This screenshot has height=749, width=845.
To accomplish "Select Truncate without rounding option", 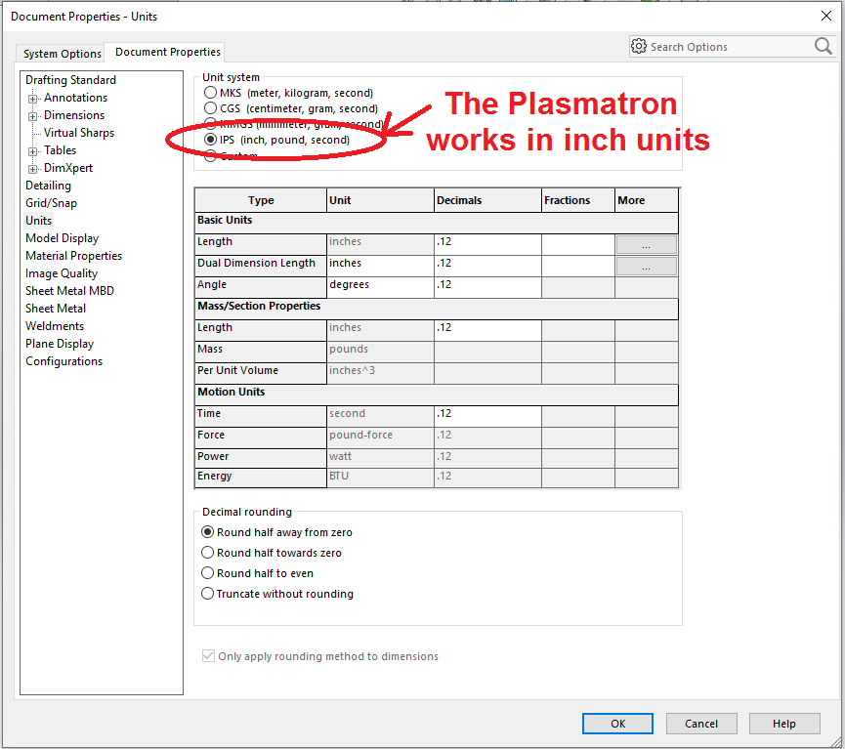I will tap(207, 594).
